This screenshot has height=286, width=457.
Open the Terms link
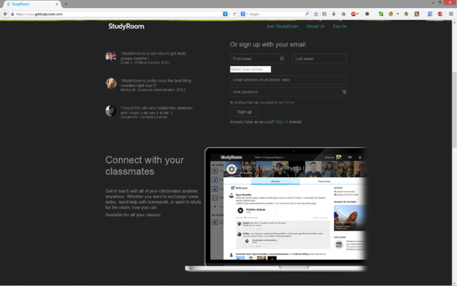[289, 102]
